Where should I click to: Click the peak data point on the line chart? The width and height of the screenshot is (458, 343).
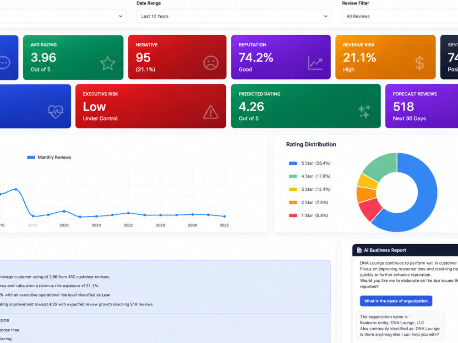16,189
